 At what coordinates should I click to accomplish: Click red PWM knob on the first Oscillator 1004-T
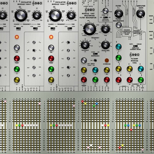point(17,59)
